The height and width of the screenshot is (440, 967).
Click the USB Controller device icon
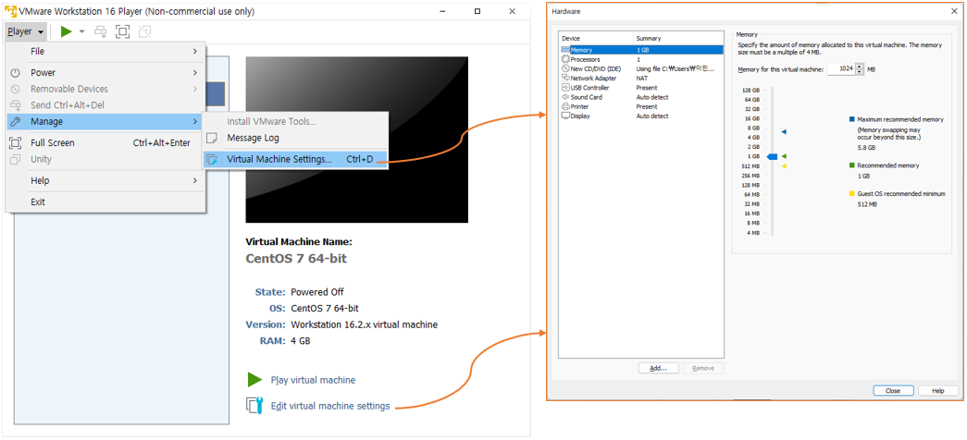[565, 88]
